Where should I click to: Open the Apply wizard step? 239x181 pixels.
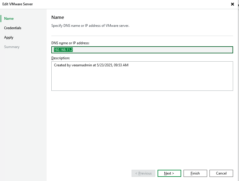pos(9,37)
